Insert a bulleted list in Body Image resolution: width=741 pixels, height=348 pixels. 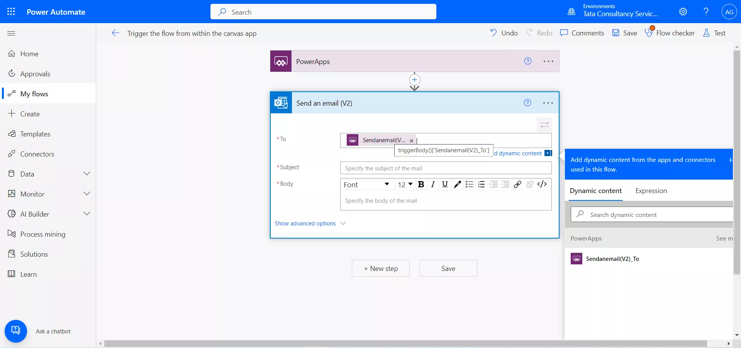(x=470, y=185)
